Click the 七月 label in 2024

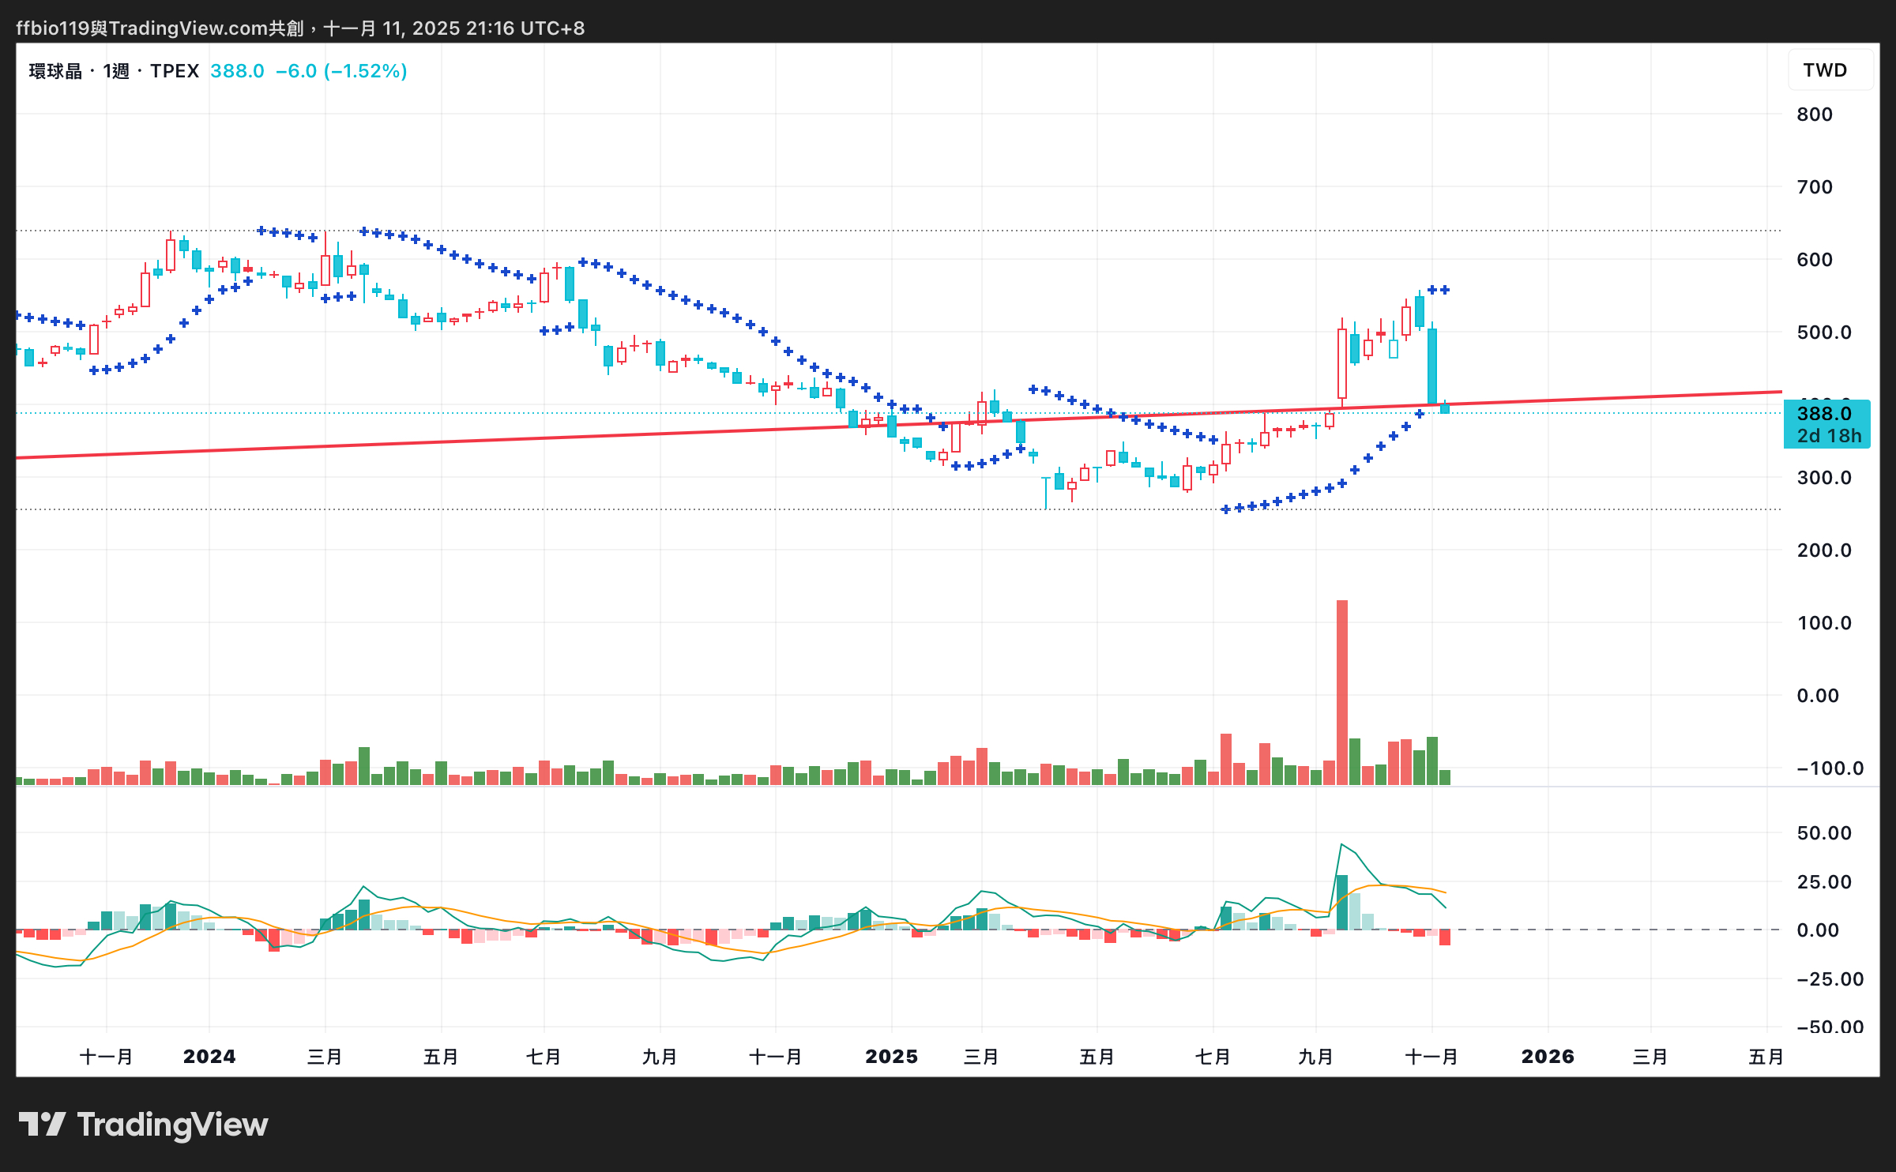tap(544, 1057)
